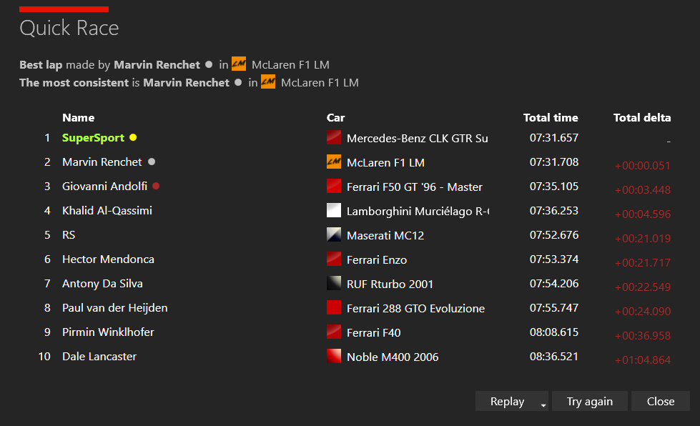
Task: Select the Pirmin Winklhofer driver row
Action: (108, 332)
